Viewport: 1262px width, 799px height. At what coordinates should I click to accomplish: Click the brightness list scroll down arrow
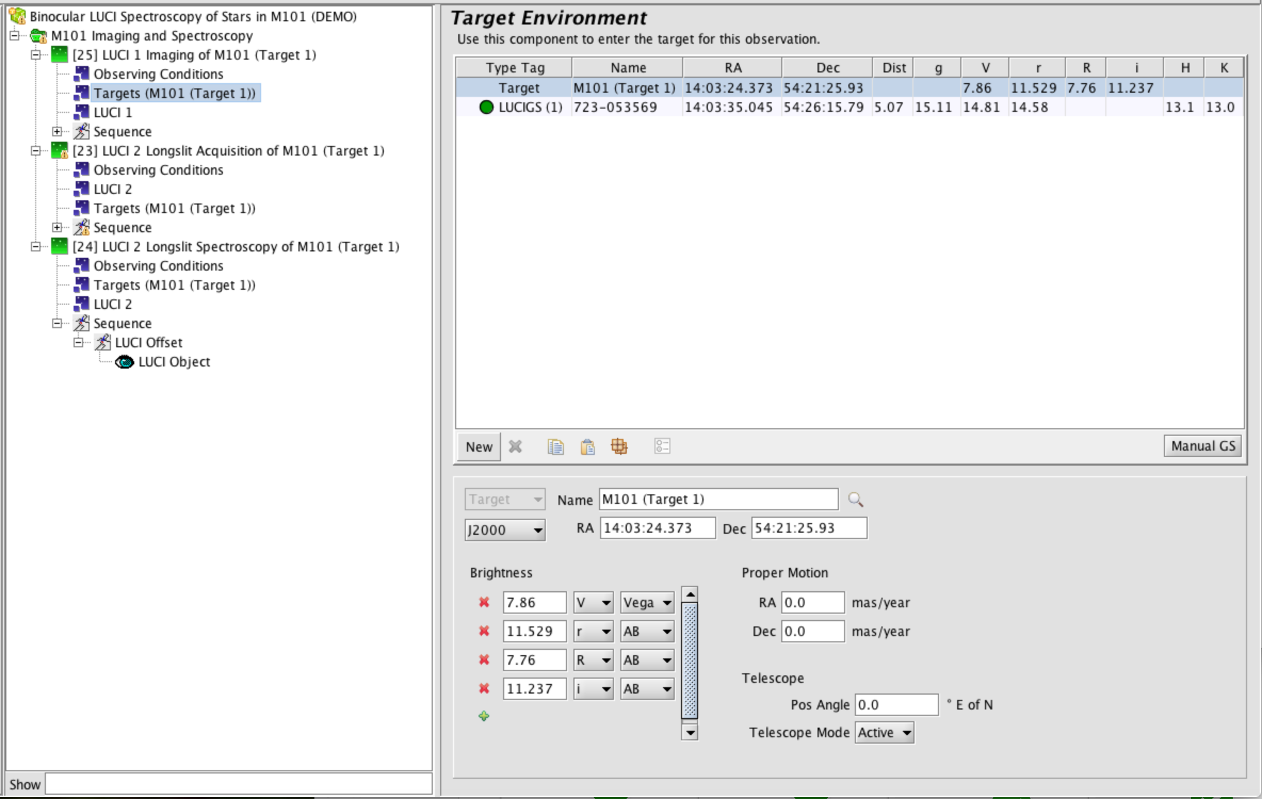click(x=690, y=732)
